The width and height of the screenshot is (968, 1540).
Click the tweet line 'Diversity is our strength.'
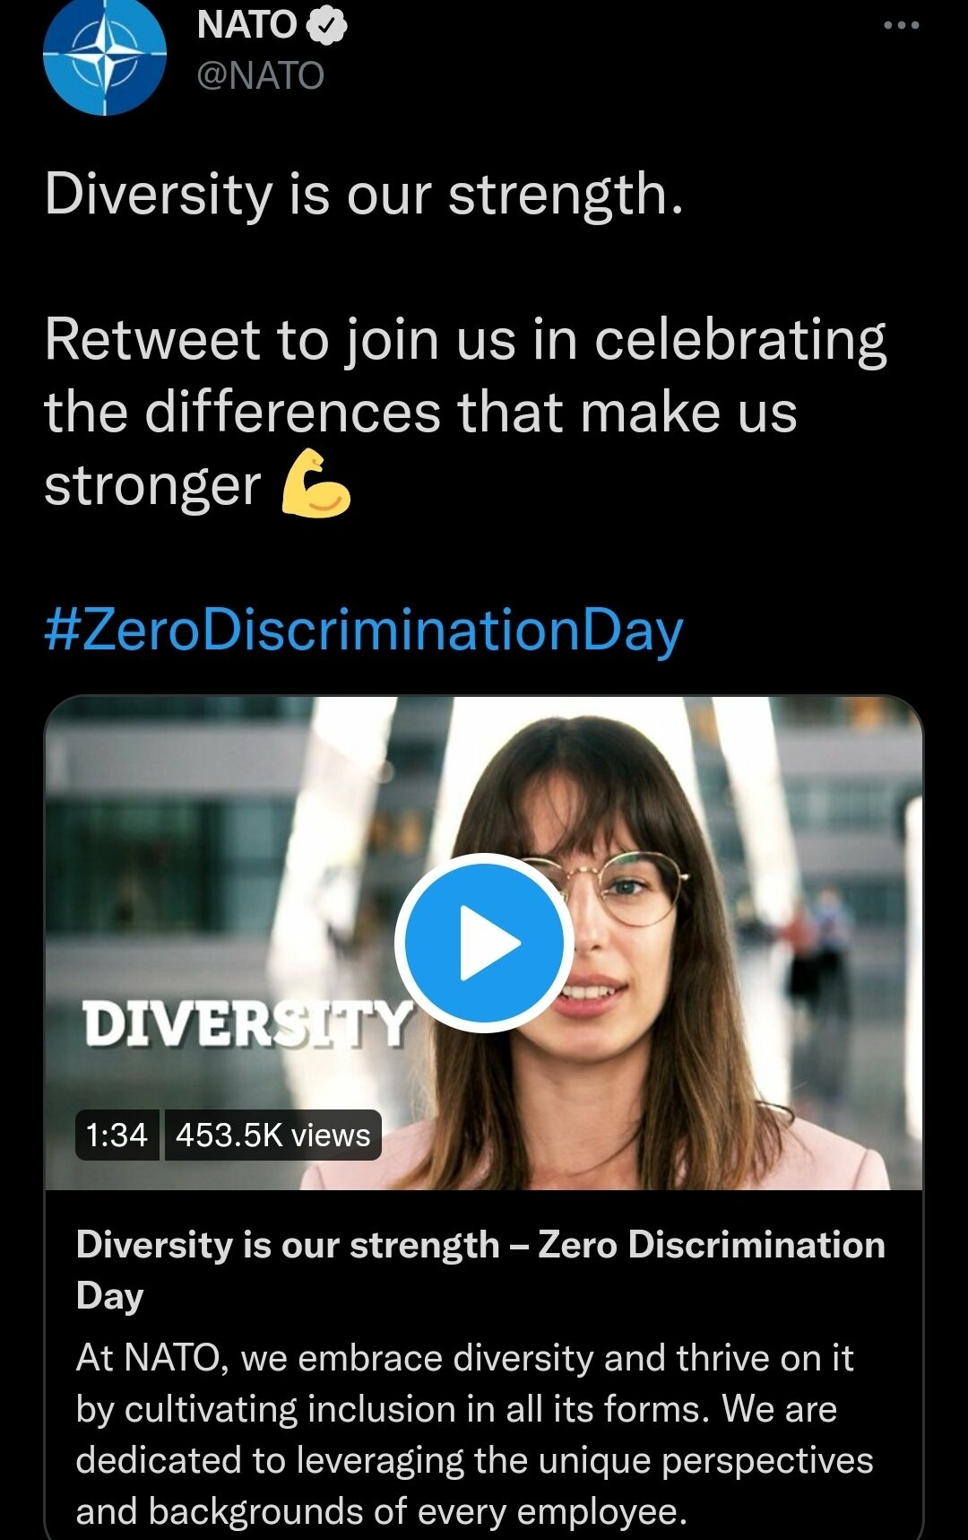364,194
